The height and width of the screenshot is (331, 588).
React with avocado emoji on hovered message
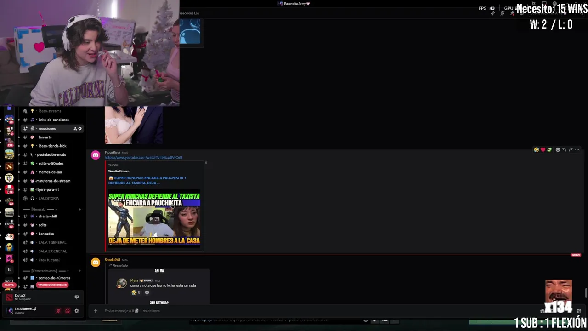pos(549,150)
